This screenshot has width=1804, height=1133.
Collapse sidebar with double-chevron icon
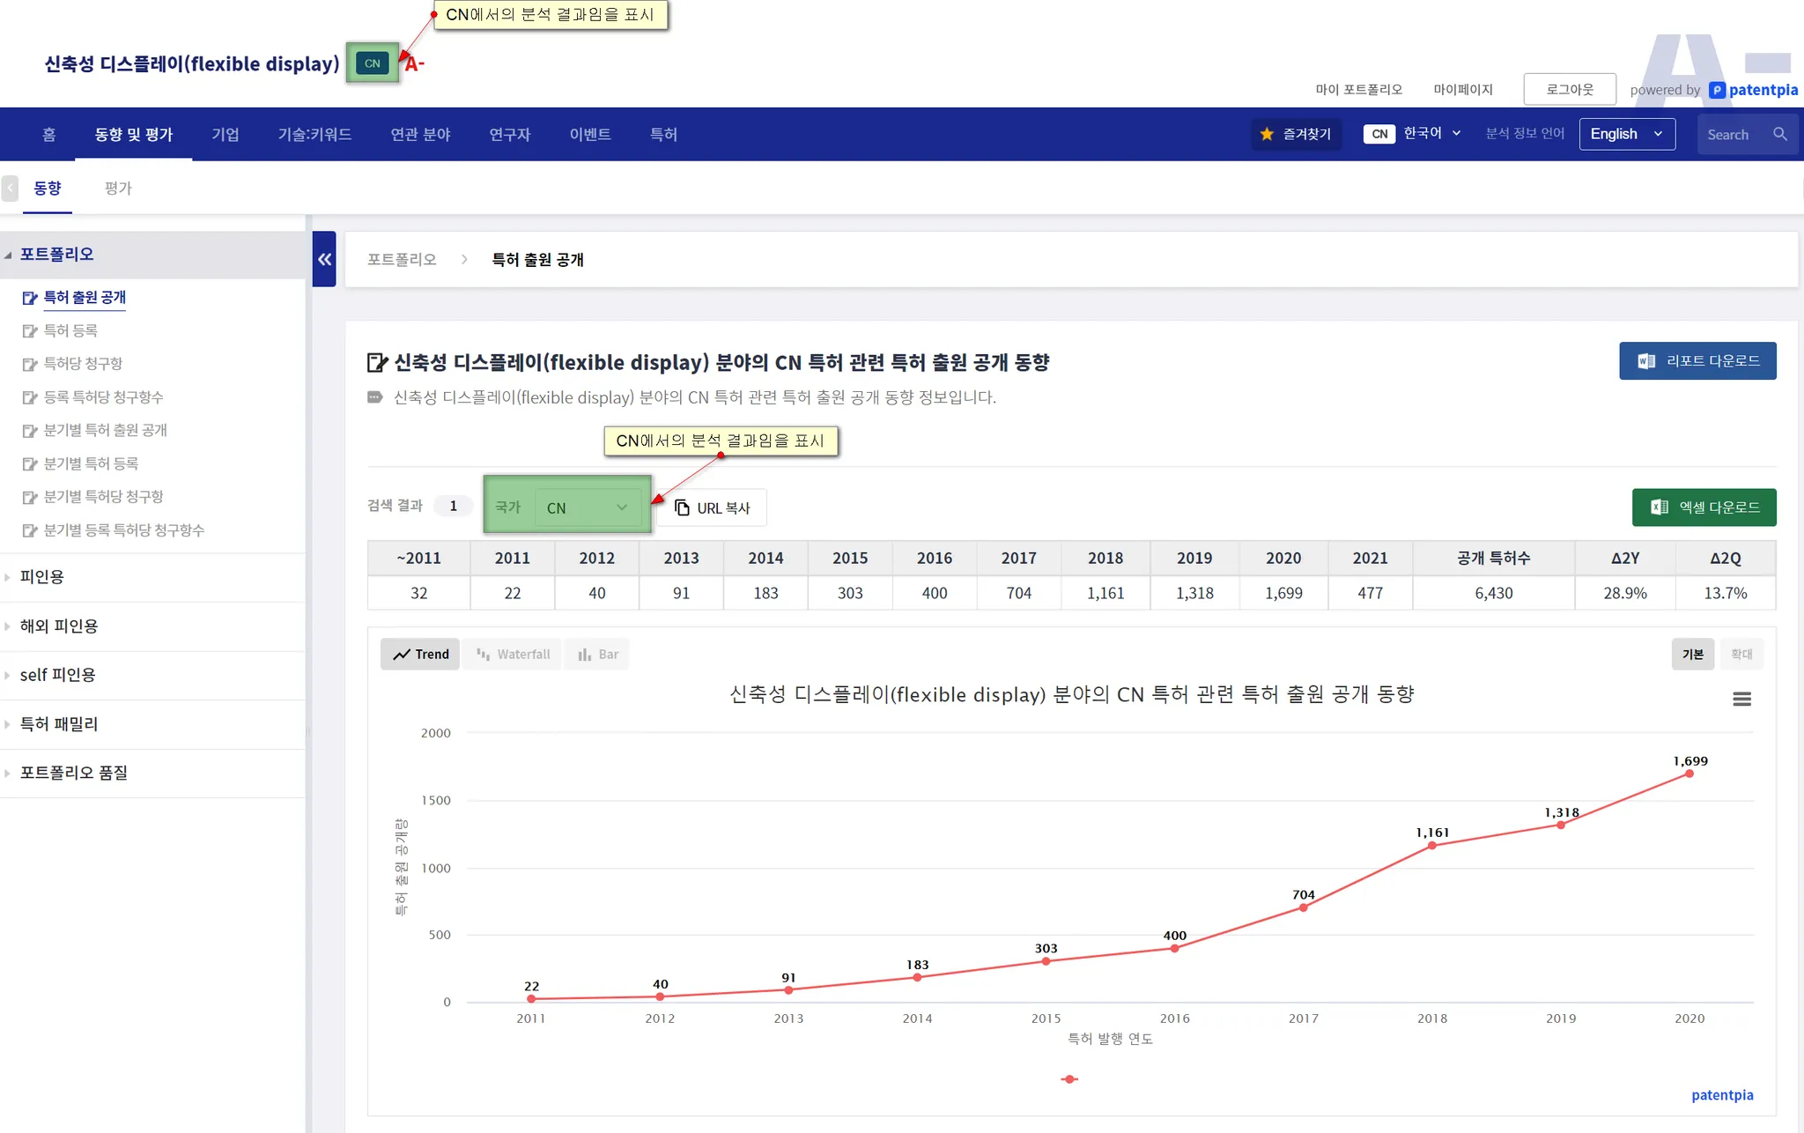point(324,259)
